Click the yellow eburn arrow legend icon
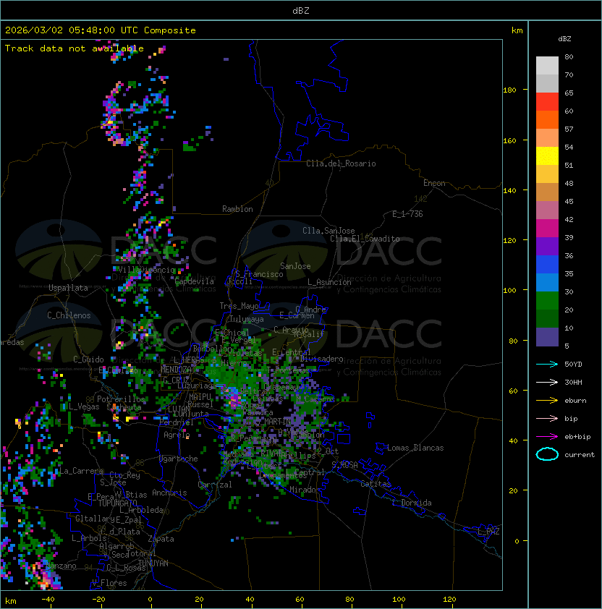 tap(547, 401)
